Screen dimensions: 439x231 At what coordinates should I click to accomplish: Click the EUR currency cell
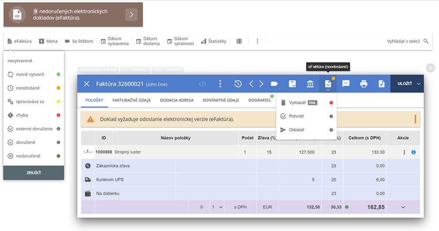[267, 207]
